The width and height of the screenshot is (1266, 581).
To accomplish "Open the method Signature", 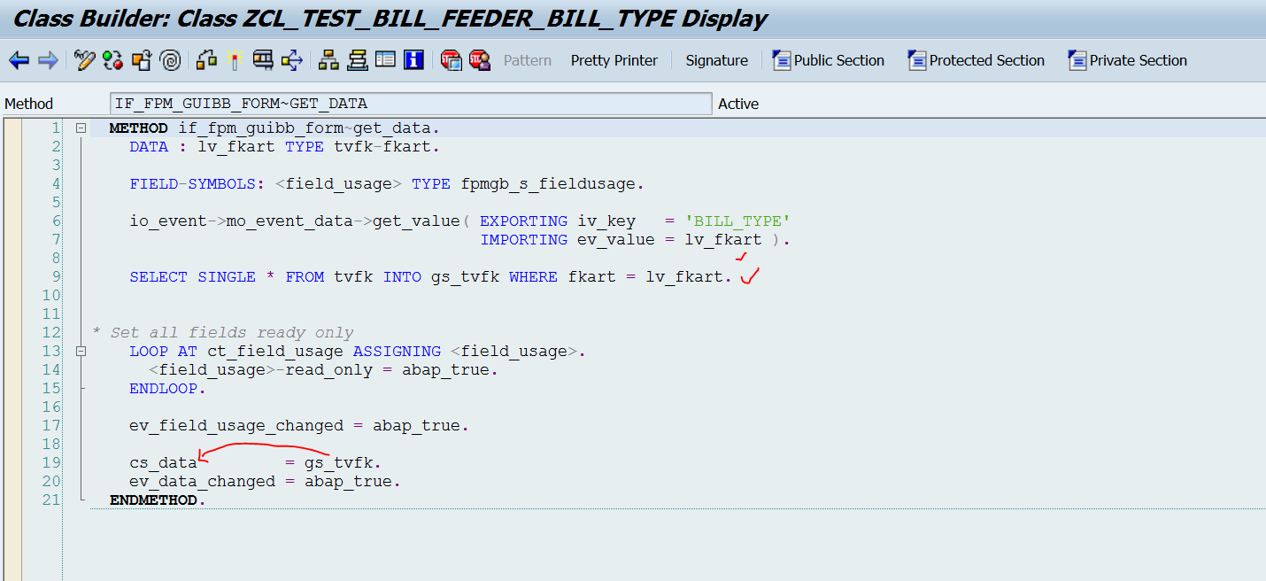I will point(716,60).
